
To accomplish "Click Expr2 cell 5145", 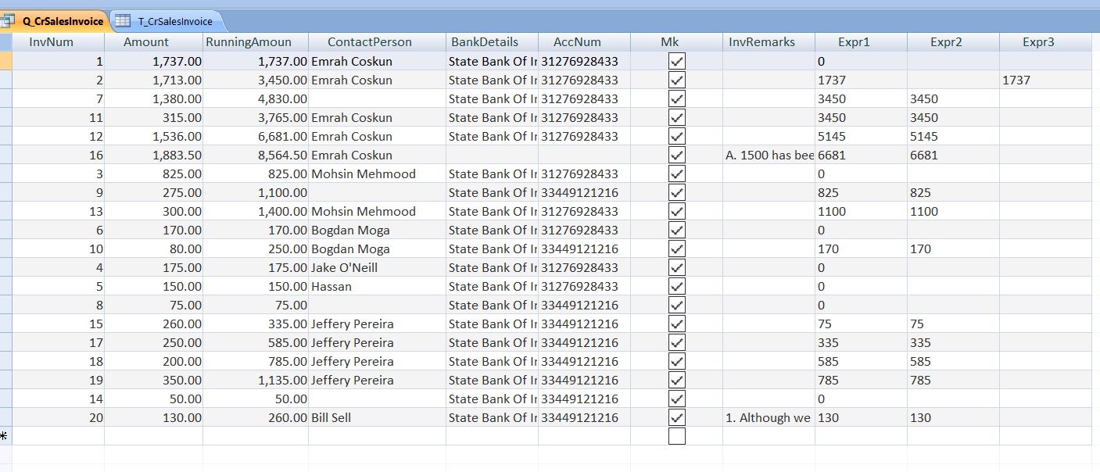I will pos(953,136).
